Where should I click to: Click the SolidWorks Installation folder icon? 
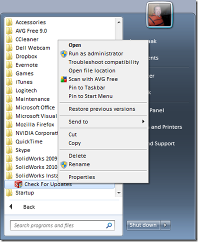(9, 175)
